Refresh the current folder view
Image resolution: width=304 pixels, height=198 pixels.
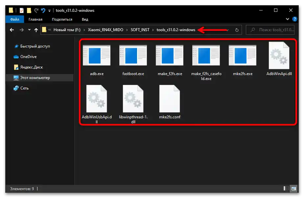[x=237, y=30]
